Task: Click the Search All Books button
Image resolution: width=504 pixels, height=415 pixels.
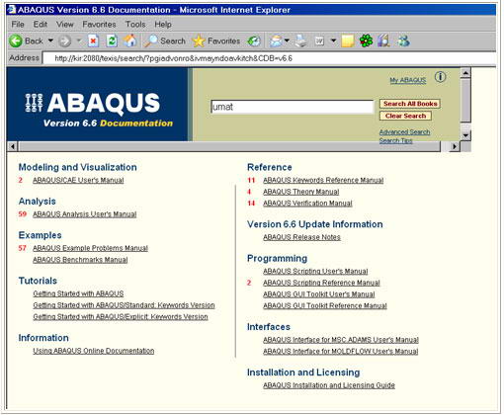Action: point(410,104)
